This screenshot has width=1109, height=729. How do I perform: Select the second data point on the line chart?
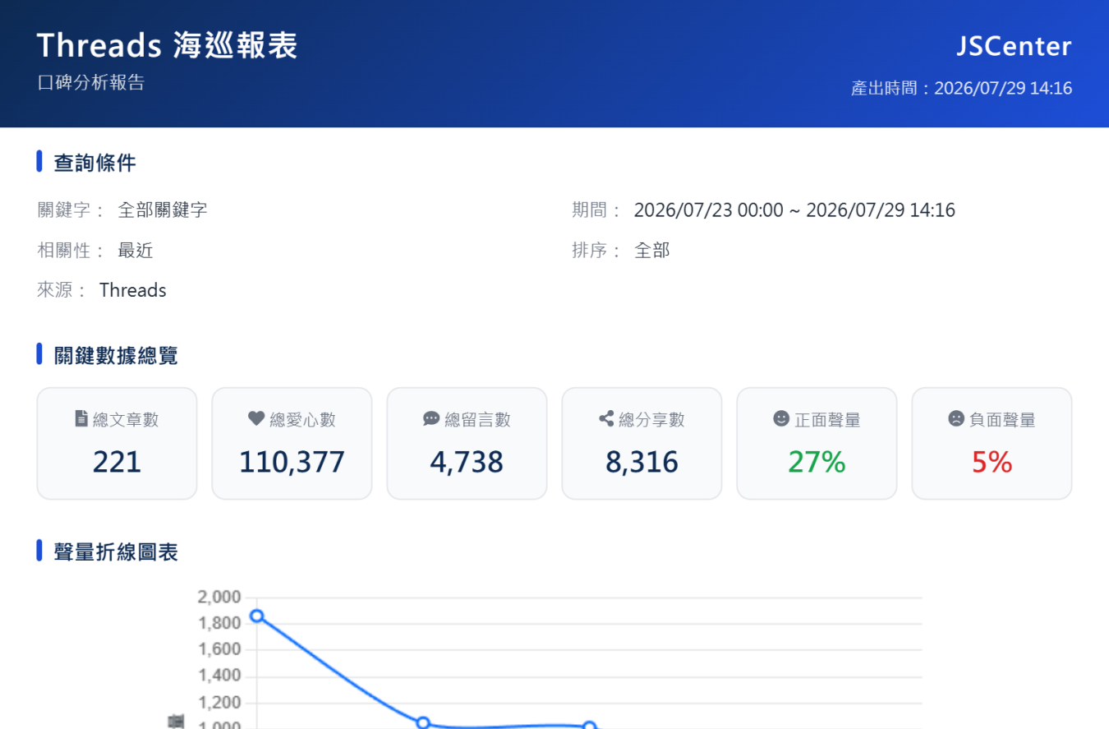(423, 723)
